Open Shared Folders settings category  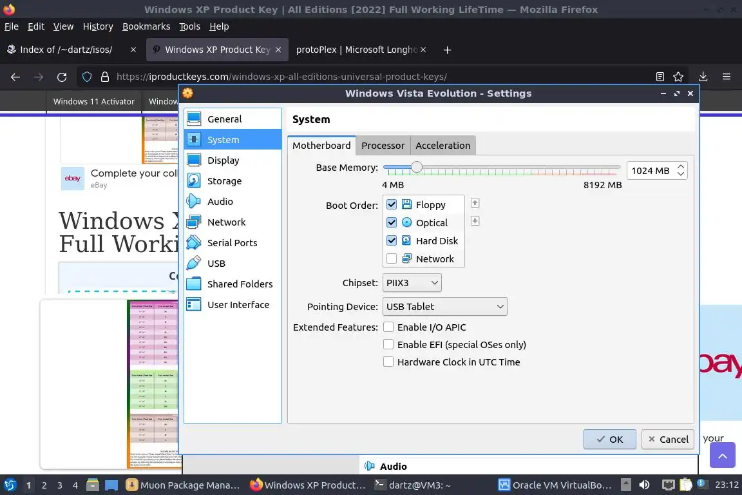[233, 284]
